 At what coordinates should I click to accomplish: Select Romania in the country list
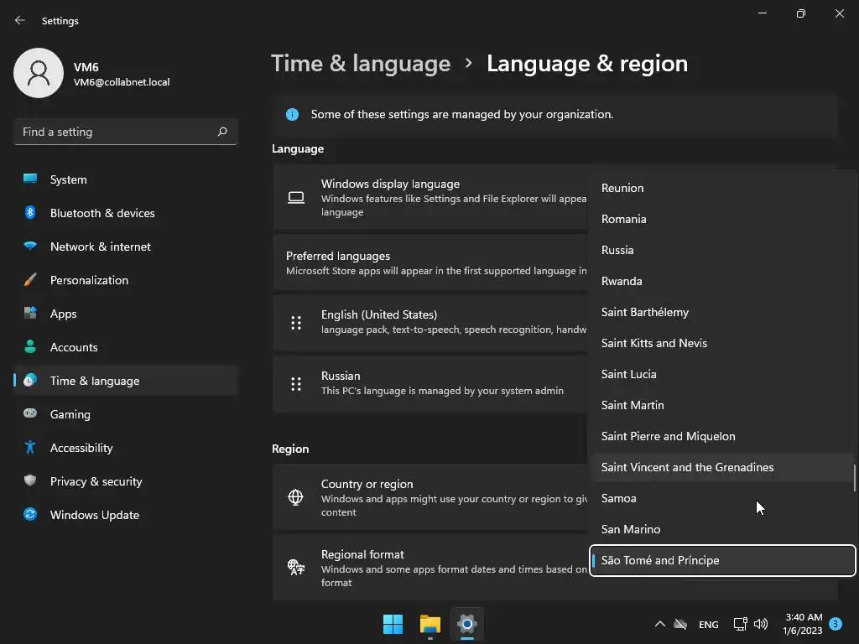click(722, 219)
